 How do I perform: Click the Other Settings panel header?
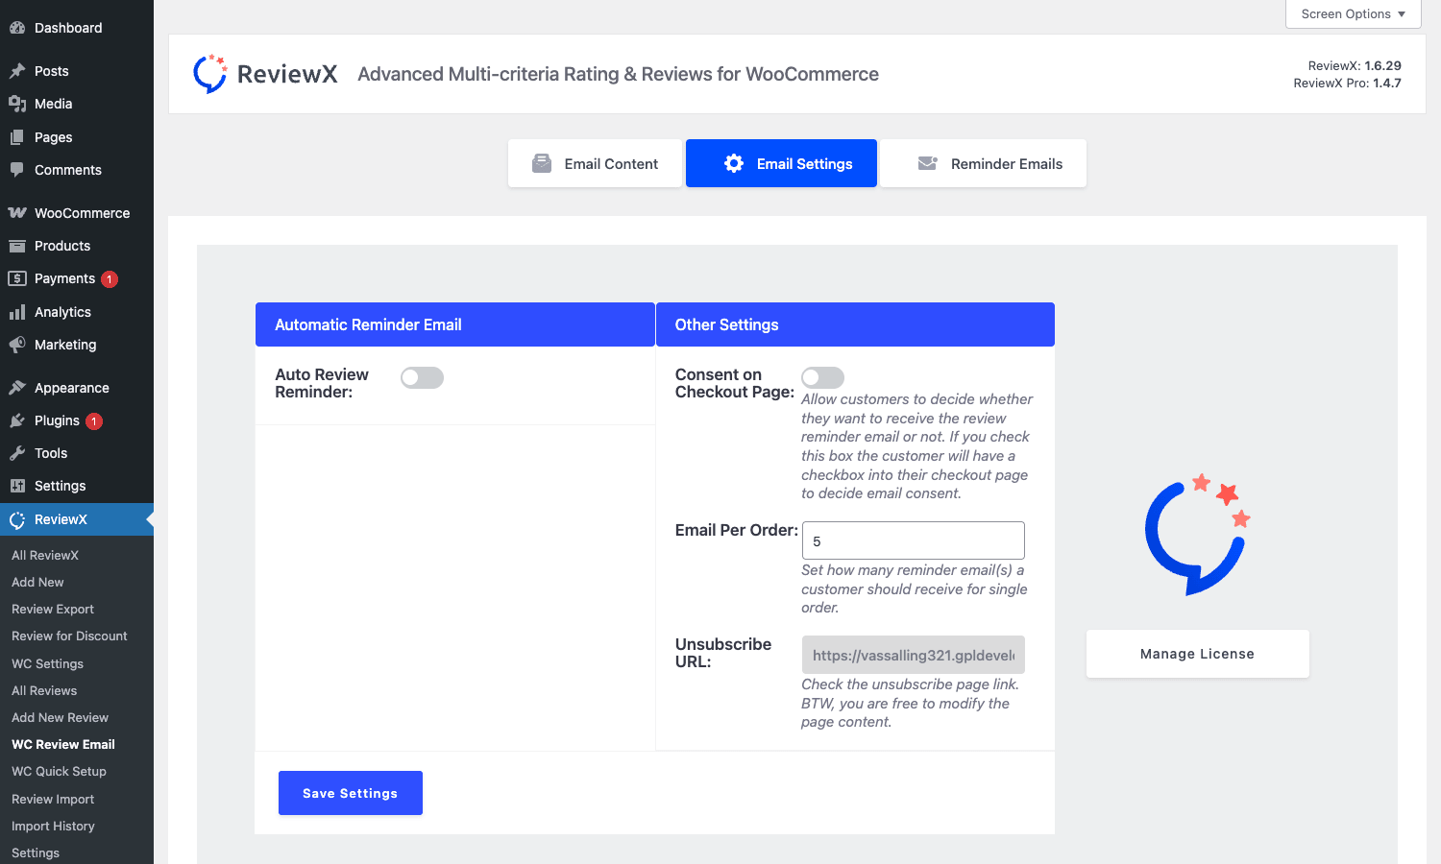[x=855, y=324]
